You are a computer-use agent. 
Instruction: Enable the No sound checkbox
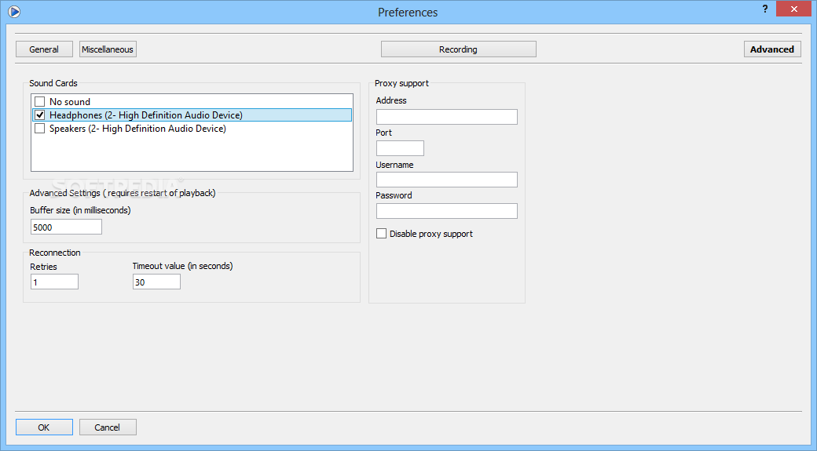click(40, 102)
